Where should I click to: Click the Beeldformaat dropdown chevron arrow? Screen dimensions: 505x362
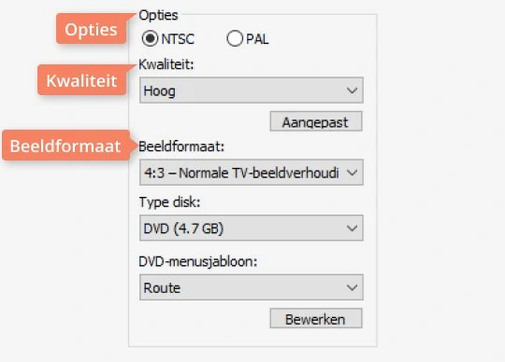click(352, 174)
